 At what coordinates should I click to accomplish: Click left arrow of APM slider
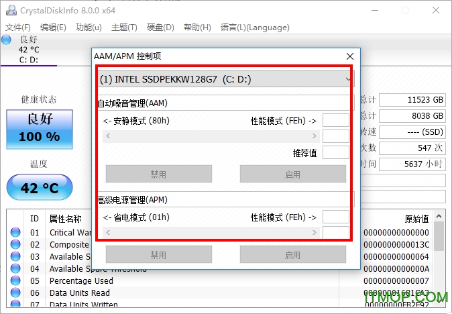pyautogui.click(x=108, y=232)
